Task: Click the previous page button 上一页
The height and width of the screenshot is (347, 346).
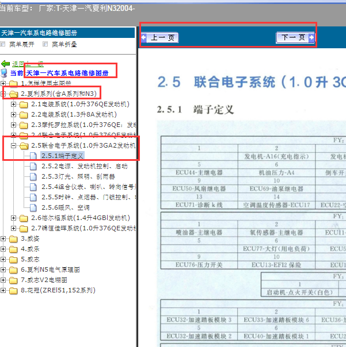Action: click(x=159, y=37)
